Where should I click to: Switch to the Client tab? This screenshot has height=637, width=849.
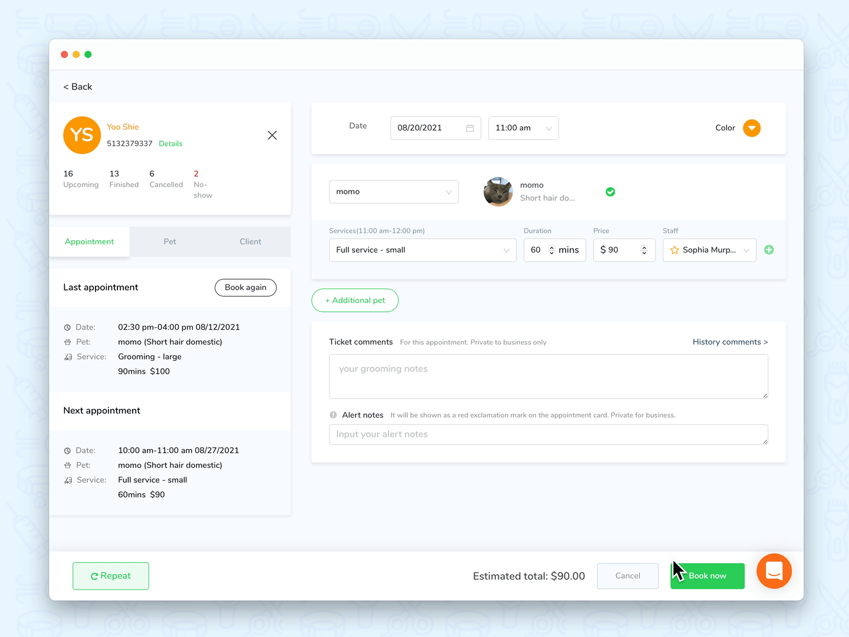click(251, 242)
